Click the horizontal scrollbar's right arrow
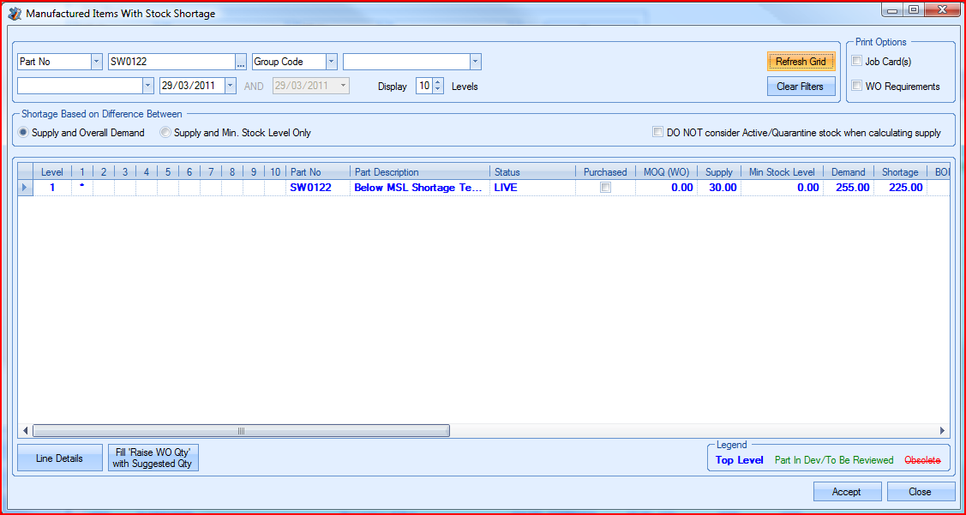 pos(942,431)
